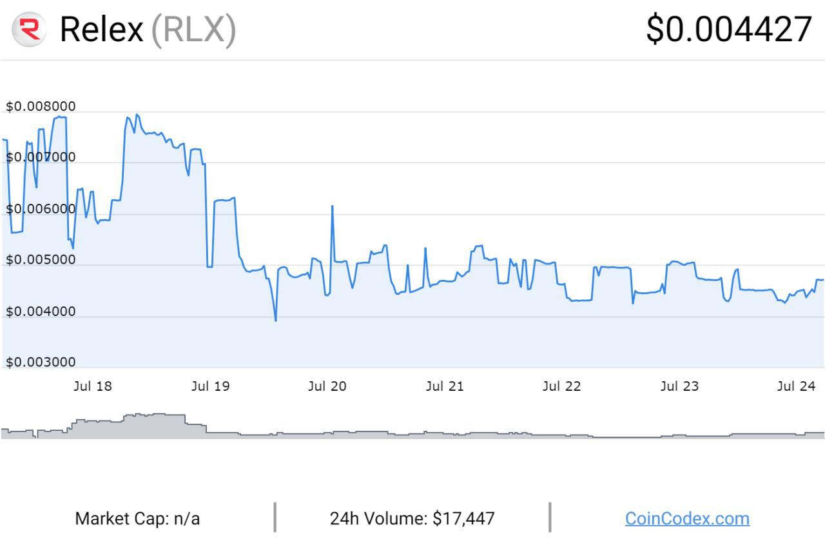Image resolution: width=825 pixels, height=554 pixels.
Task: Click the Jul 24 date label
Action: (x=797, y=386)
